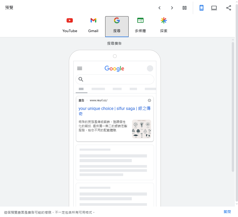Open the ad headline your unique choice
This screenshot has height=217, width=238.
(115, 111)
